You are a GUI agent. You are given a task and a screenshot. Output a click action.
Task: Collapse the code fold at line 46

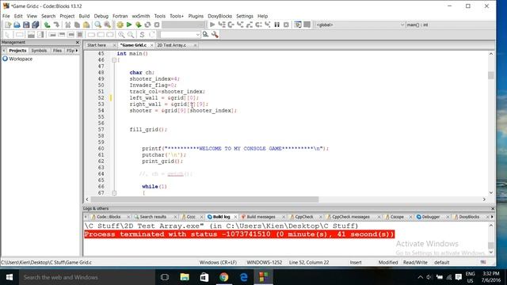[114, 60]
